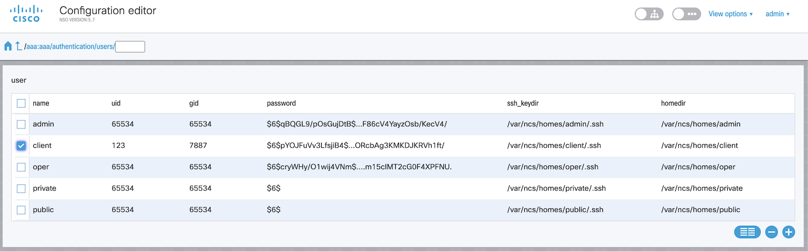The height and width of the screenshot is (251, 808).
Task: Open the column layout list icon
Action: [747, 232]
